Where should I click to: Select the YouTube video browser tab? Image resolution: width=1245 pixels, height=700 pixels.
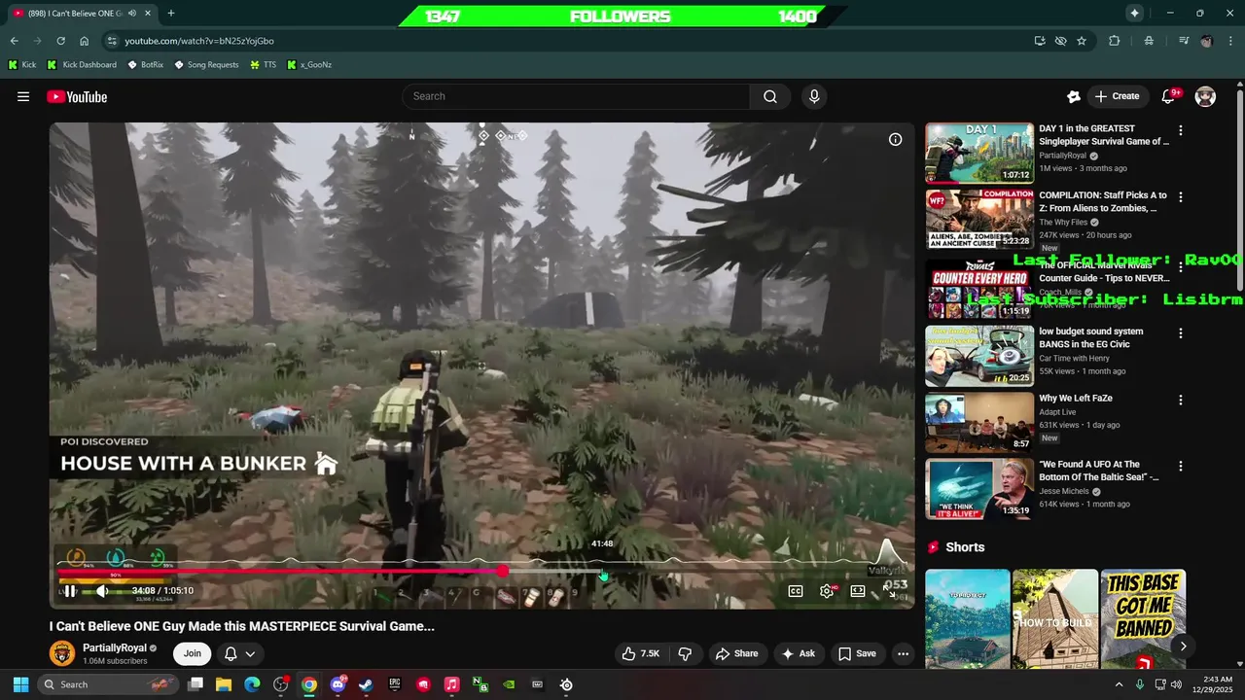click(x=81, y=14)
